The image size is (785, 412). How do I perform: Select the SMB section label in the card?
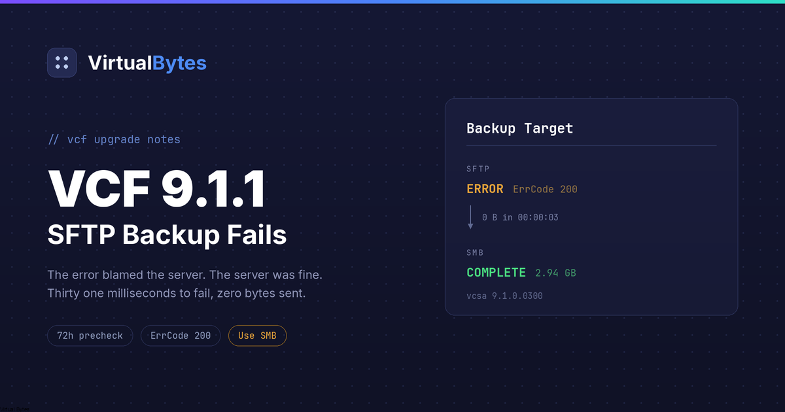coord(475,252)
